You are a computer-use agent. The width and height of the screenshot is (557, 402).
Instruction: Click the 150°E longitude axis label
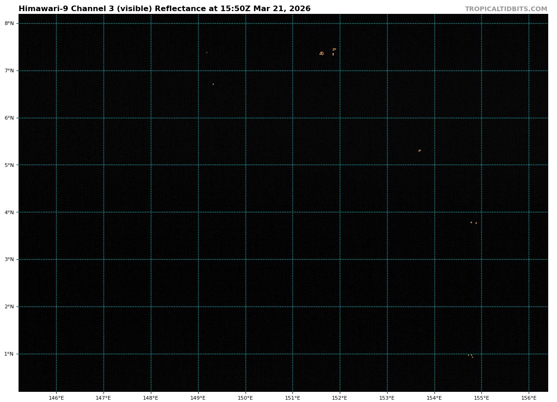(x=246, y=397)
